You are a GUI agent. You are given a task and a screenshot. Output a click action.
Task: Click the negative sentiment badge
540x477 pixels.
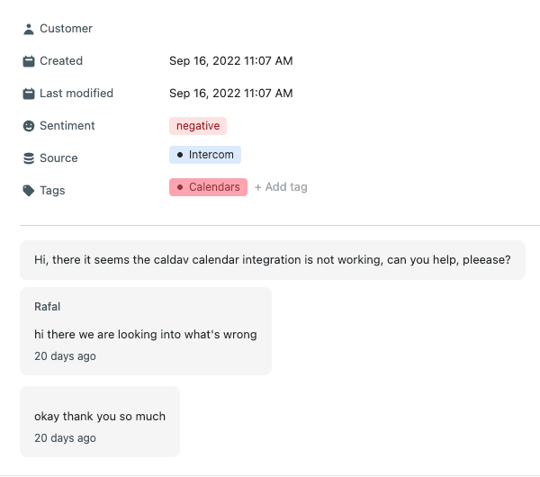point(198,126)
